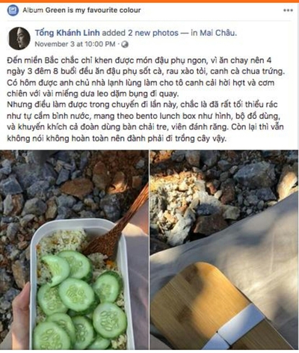Visit Tống Khánh Linh's profile name link

[x=67, y=33]
